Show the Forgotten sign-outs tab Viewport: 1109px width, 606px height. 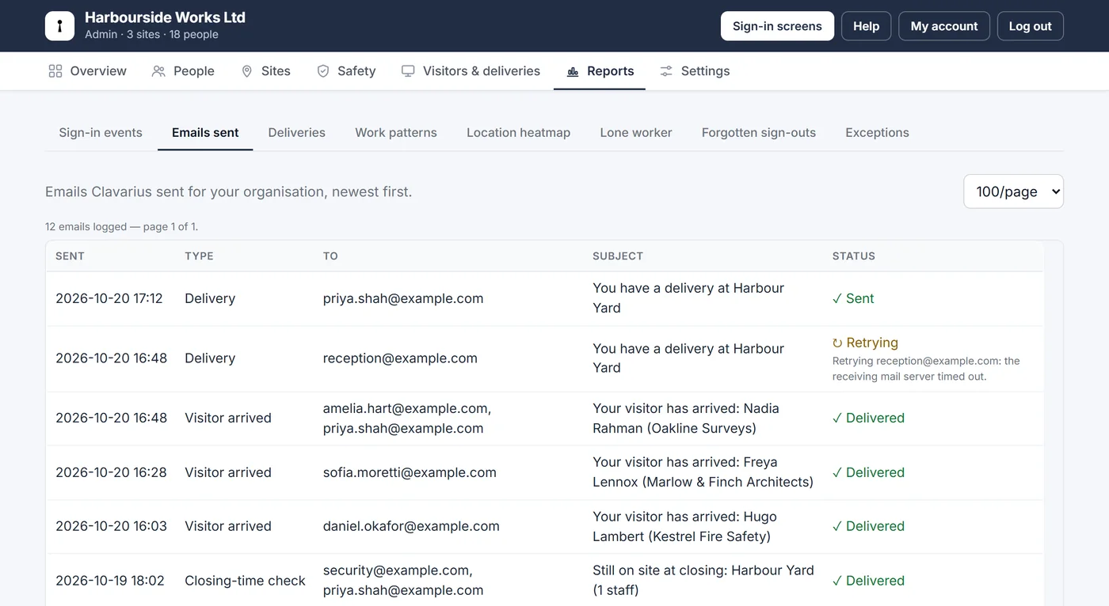point(759,133)
